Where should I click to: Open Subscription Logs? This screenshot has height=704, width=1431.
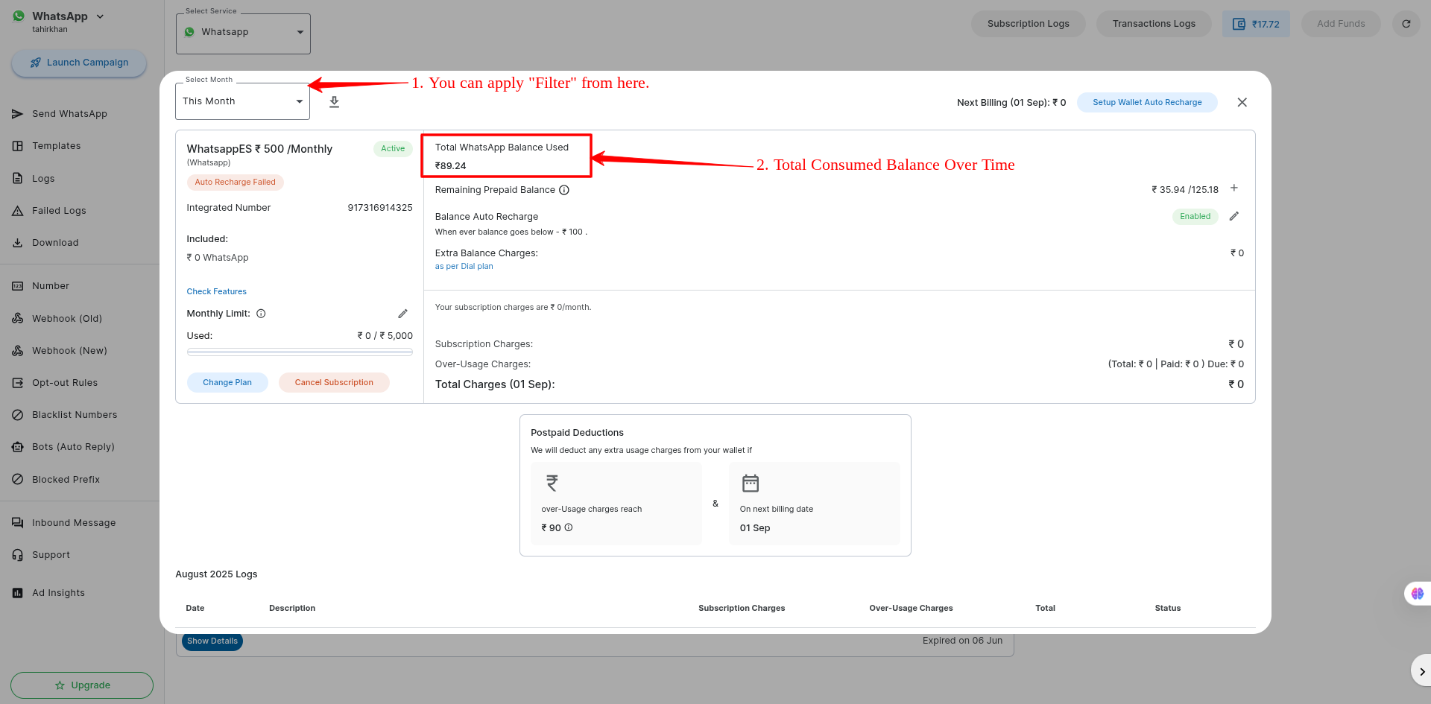click(x=1028, y=24)
